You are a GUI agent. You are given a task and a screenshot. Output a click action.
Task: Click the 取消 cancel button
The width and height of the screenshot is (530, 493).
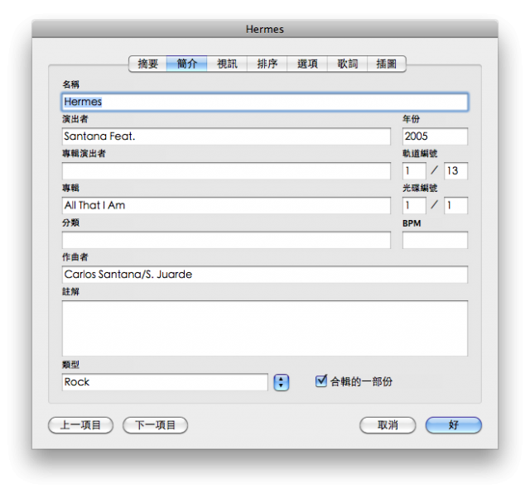click(388, 425)
